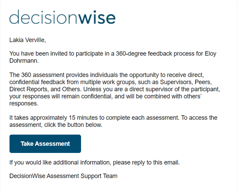Image resolution: width=238 pixels, height=194 pixels.
Task: Select the greeting "Lakia Verville,"
Action: click(28, 40)
